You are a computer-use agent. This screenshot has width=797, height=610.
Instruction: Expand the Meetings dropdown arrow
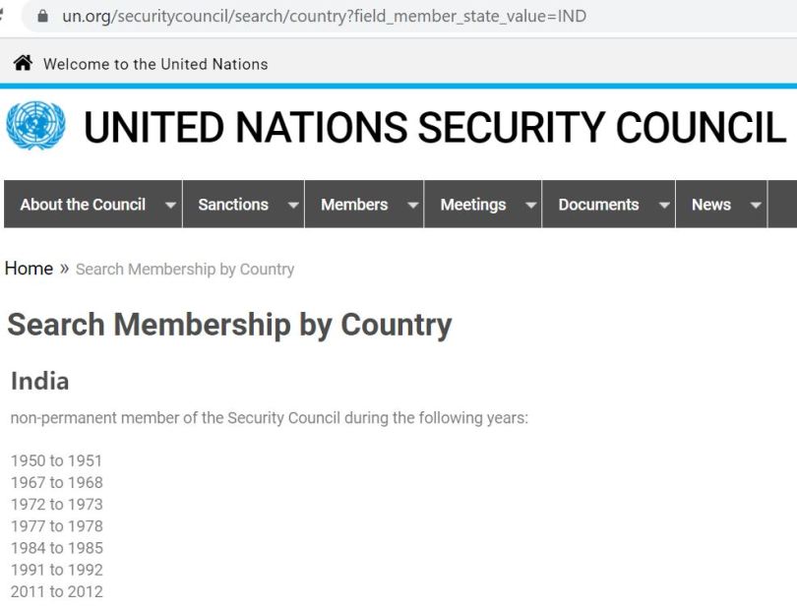click(x=530, y=205)
